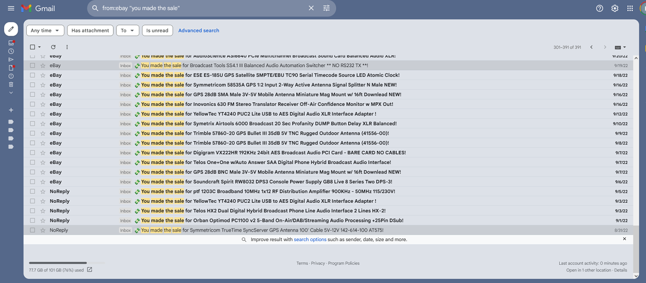Click the Compose pencil button

click(x=11, y=29)
